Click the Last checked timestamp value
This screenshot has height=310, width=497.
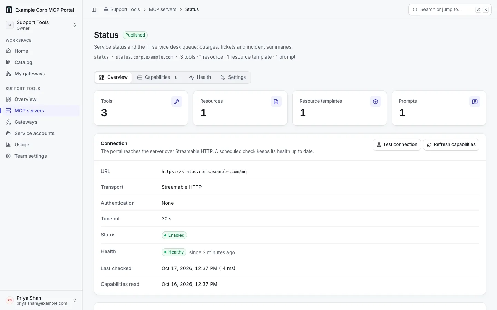coord(198,268)
